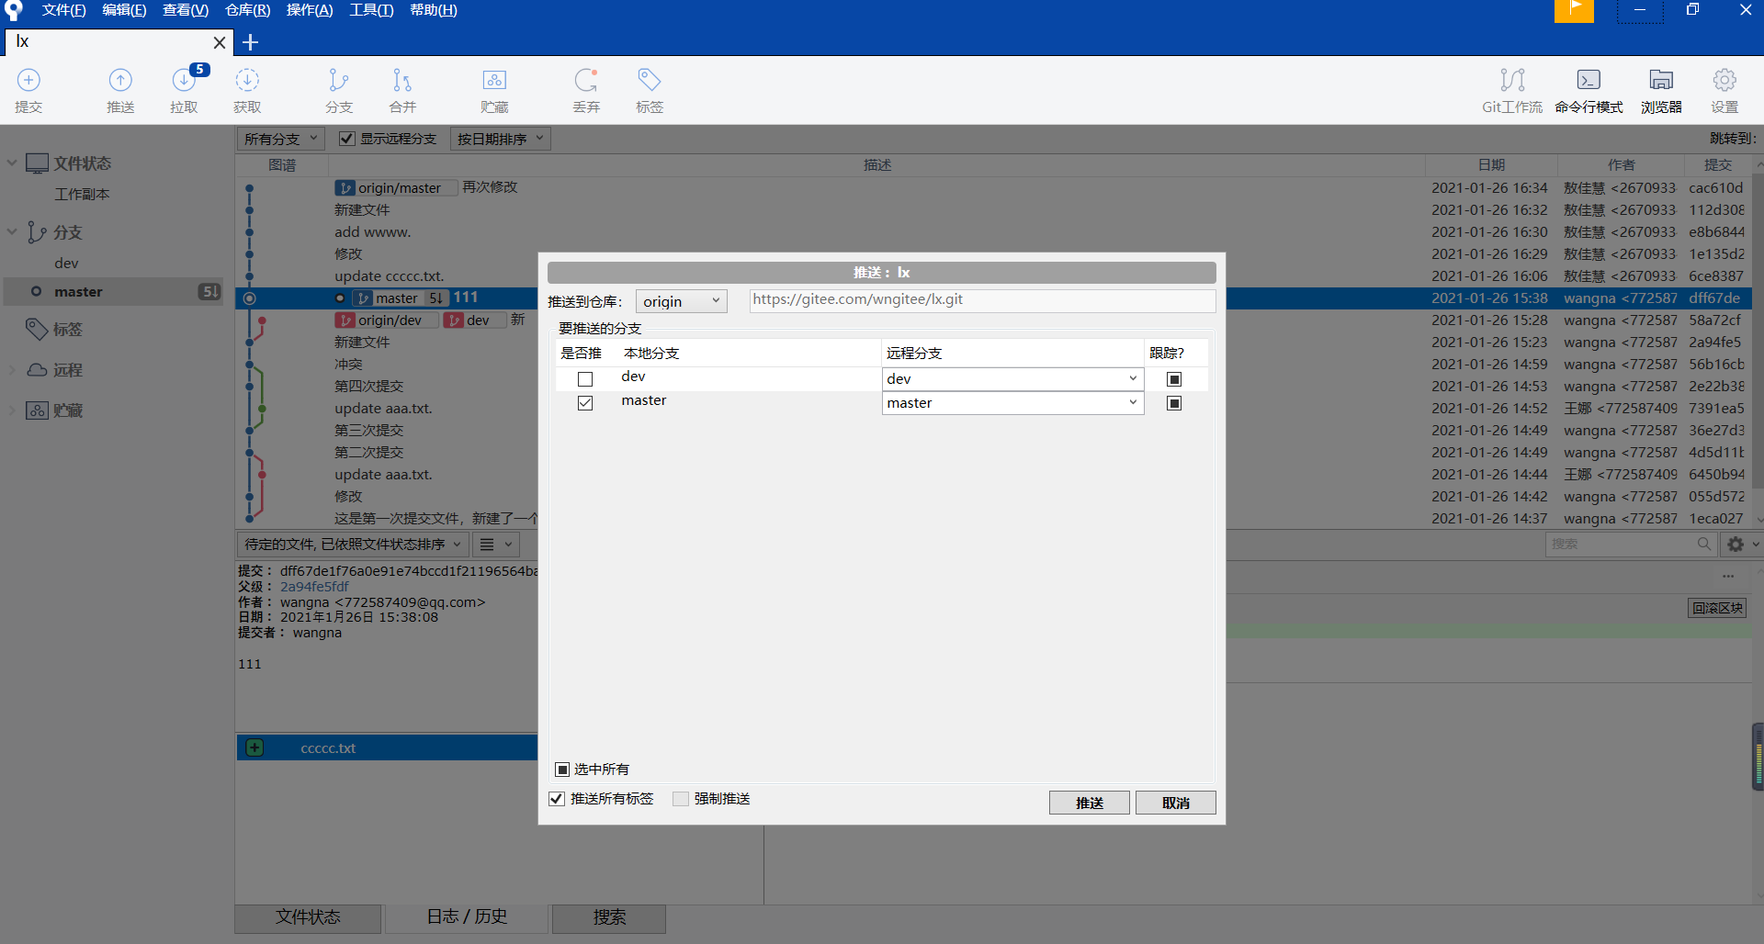Click the 贮藏 stash toolbar icon

coord(494,80)
